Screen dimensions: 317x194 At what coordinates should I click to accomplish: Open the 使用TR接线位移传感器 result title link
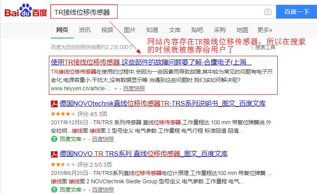point(151,62)
